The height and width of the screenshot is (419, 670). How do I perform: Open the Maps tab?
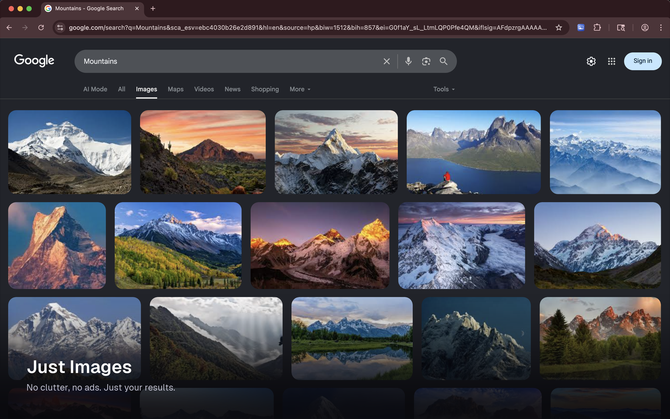(x=176, y=89)
